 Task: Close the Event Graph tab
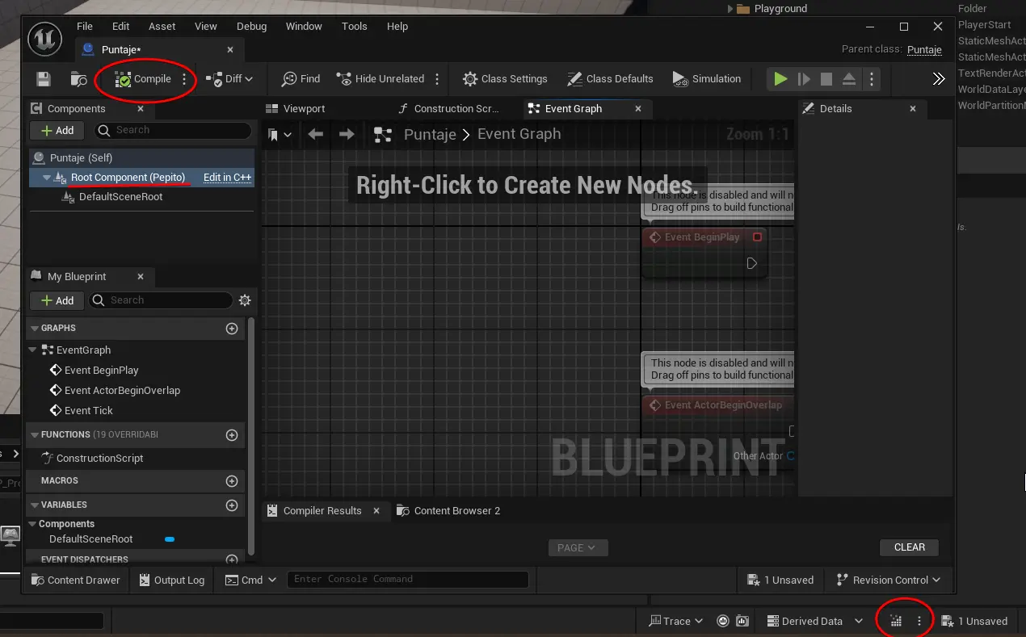tap(638, 109)
